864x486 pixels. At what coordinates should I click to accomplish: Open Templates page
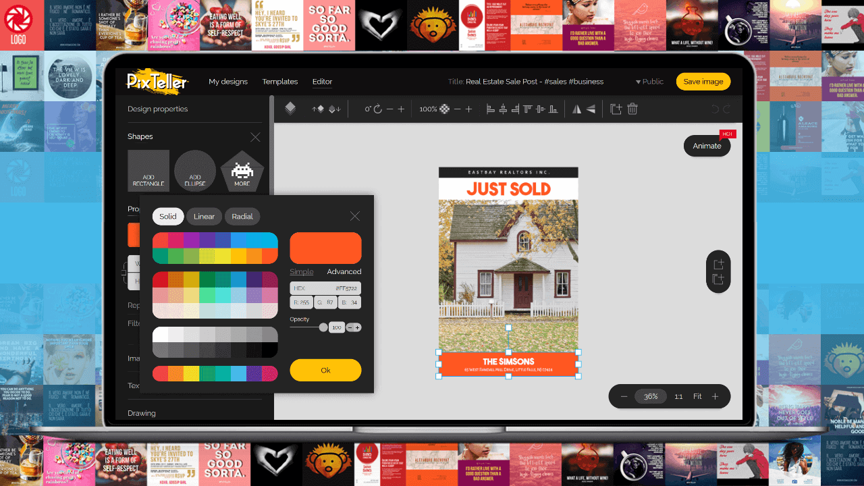280,82
